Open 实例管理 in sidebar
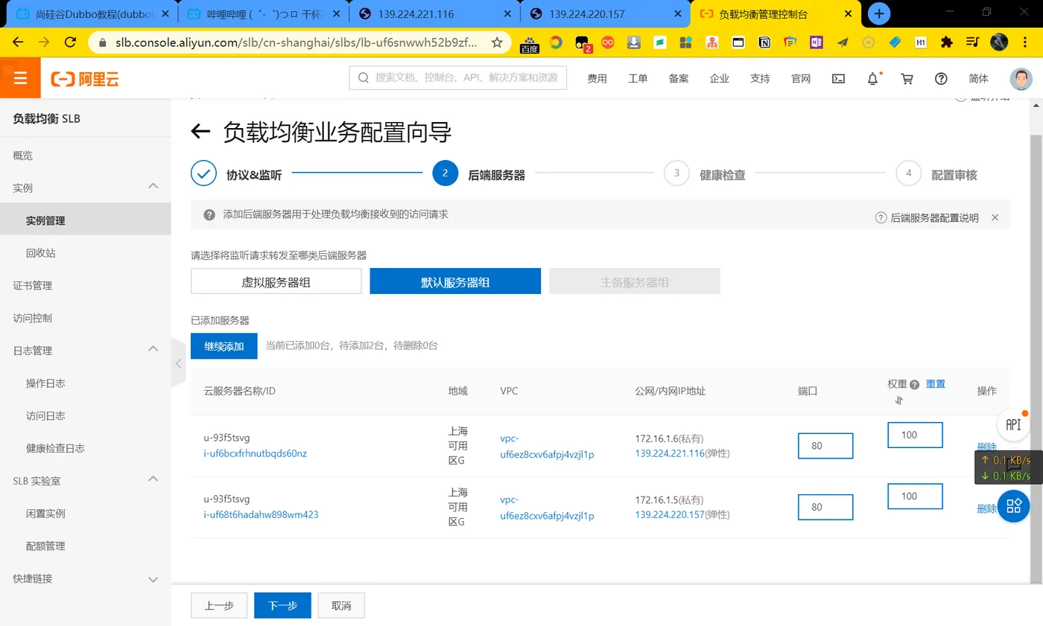Image resolution: width=1043 pixels, height=626 pixels. click(x=85, y=220)
